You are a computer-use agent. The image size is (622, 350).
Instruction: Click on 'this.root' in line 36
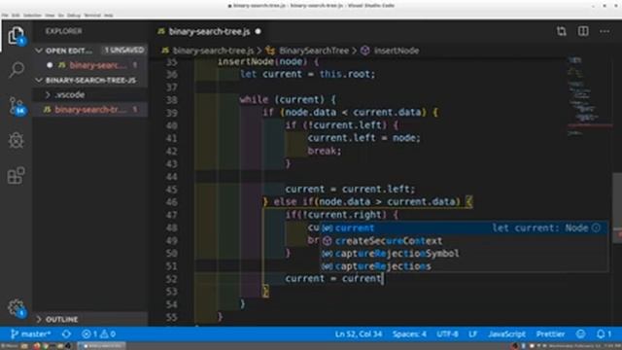coord(346,74)
